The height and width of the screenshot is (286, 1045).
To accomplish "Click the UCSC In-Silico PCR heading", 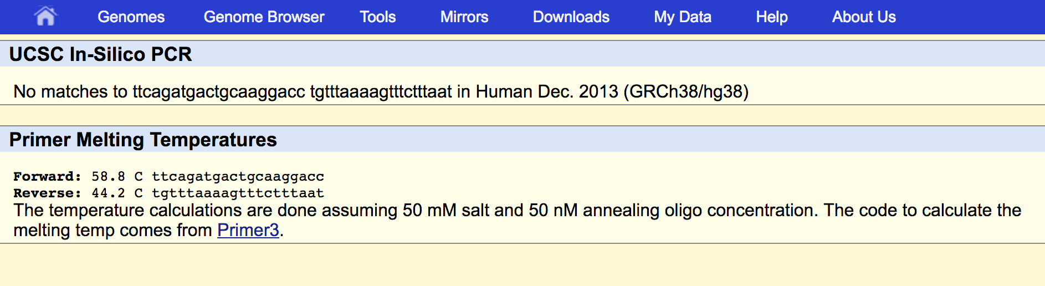I will 100,54.
